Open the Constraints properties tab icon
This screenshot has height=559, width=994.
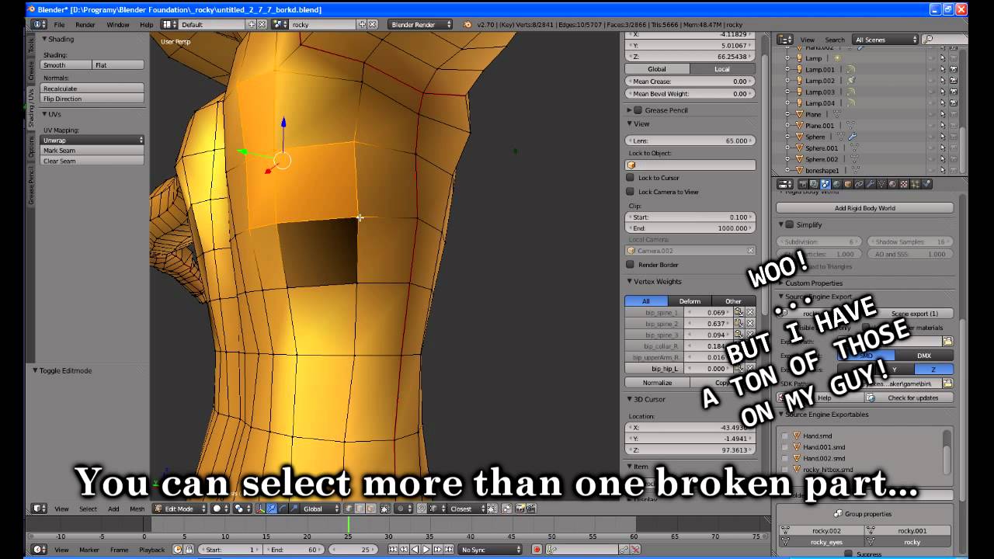click(859, 184)
